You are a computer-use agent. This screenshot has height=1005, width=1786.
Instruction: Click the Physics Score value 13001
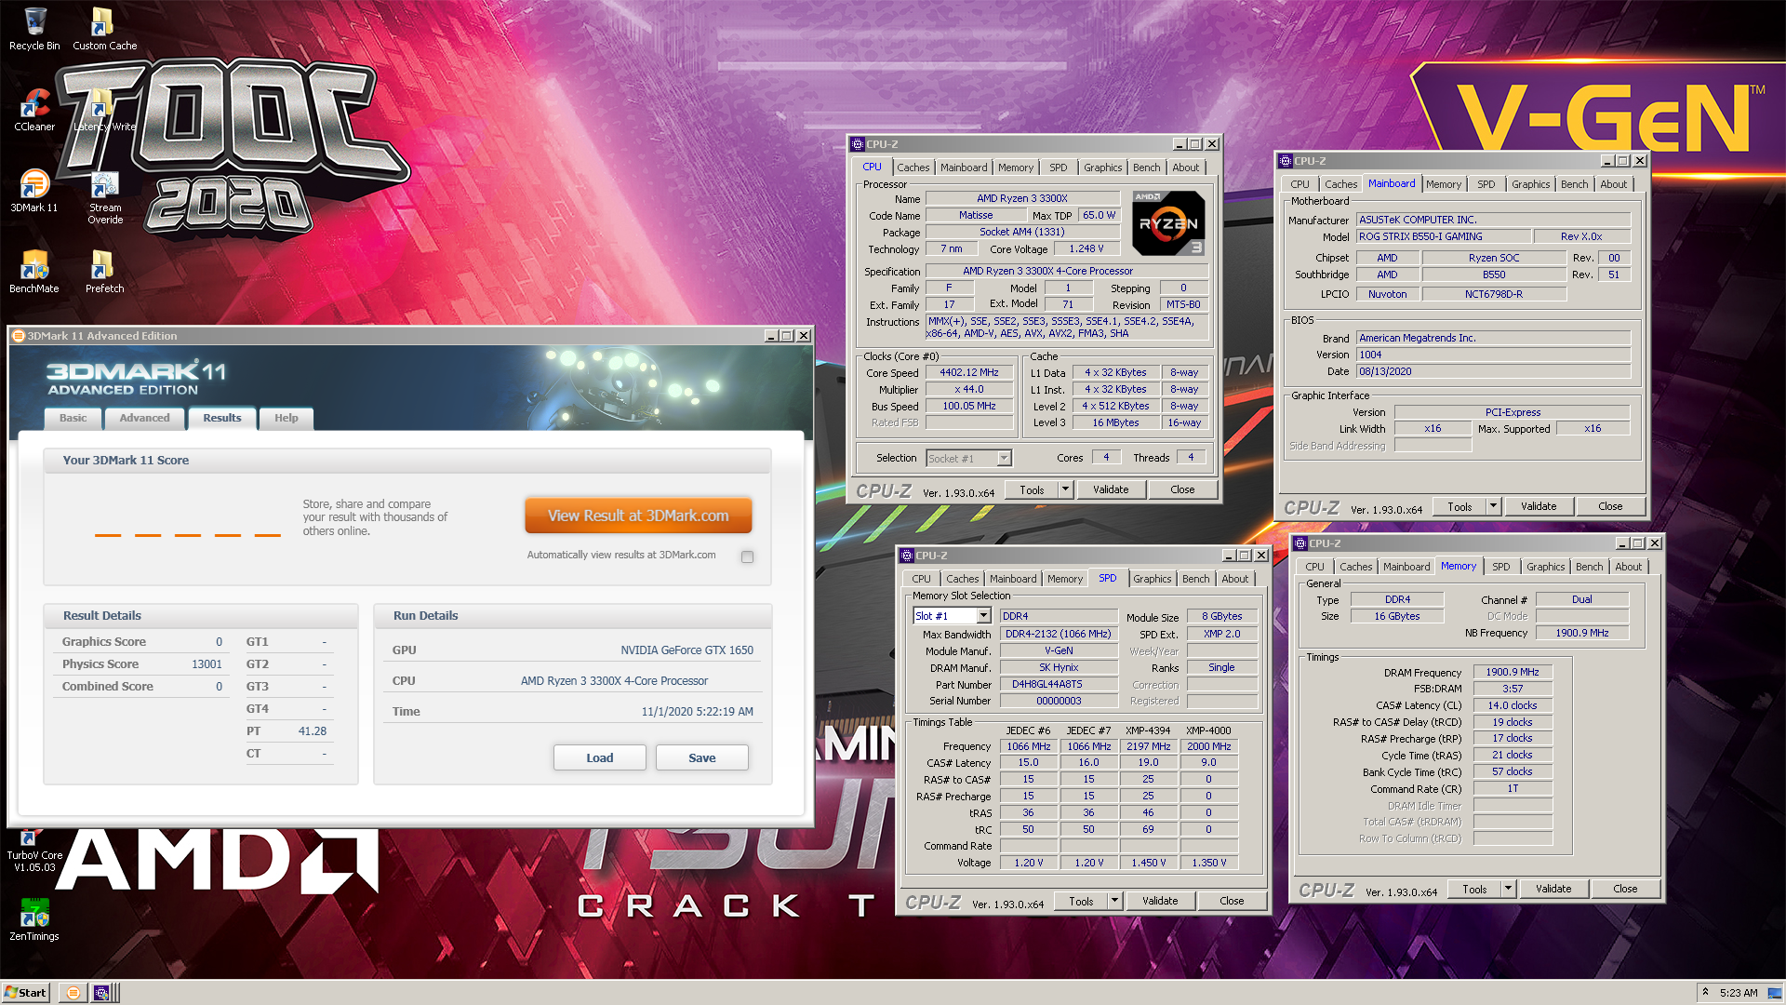click(x=207, y=664)
